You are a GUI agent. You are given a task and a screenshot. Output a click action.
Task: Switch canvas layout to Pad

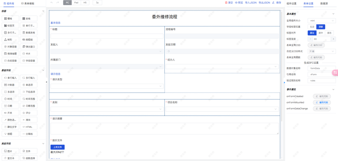(76, 3)
